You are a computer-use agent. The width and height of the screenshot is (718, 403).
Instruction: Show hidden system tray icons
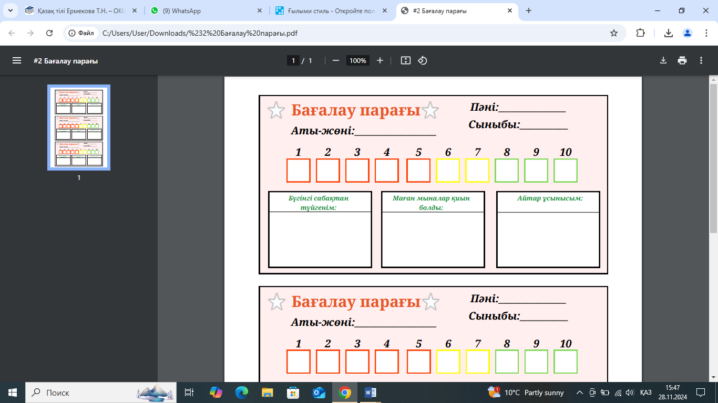pos(580,393)
